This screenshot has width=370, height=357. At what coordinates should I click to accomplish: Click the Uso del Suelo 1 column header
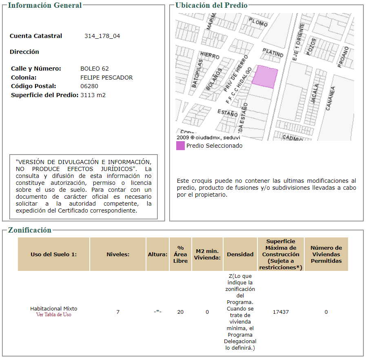(x=53, y=254)
